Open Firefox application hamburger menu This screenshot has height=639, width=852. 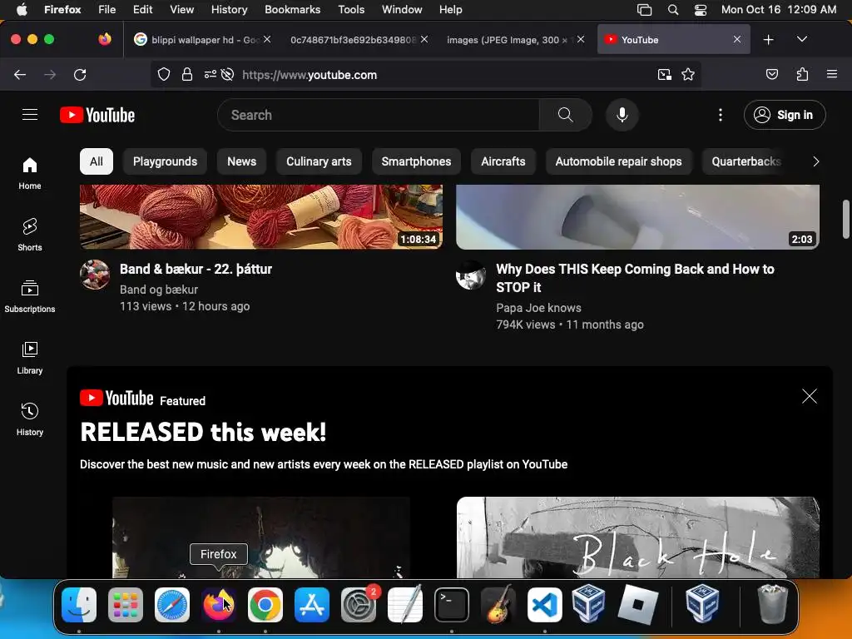pyautogui.click(x=832, y=74)
